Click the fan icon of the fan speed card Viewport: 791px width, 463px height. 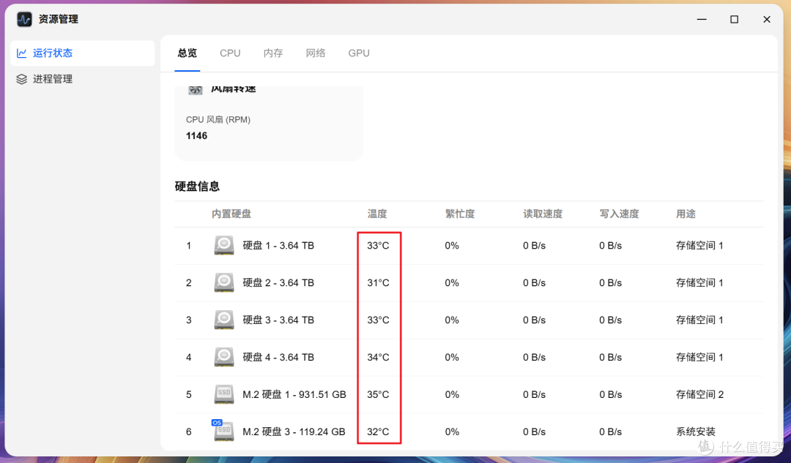click(x=196, y=90)
